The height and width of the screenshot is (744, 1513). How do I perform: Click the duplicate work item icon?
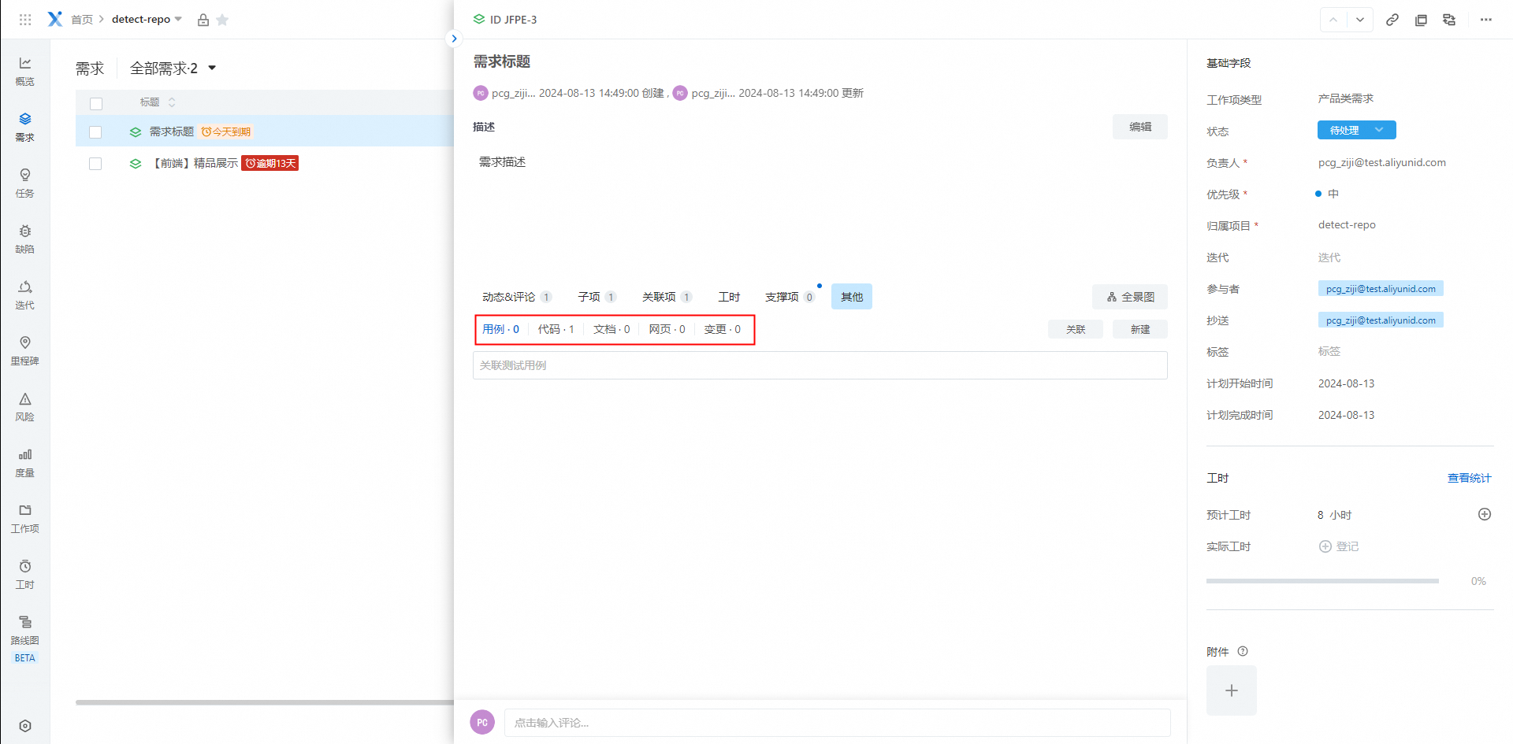[1421, 20]
